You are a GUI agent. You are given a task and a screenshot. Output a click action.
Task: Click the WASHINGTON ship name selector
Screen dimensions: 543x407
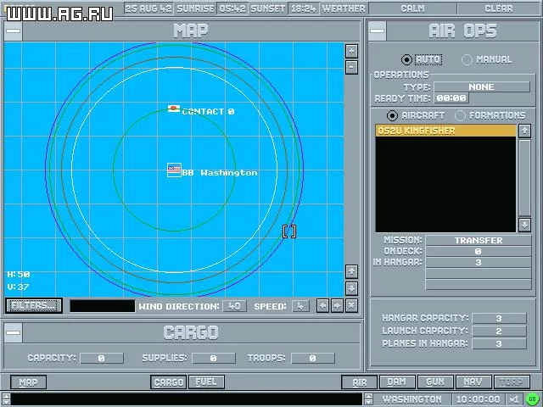point(412,399)
